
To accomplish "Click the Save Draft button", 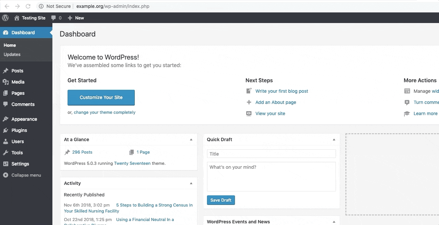I will pyautogui.click(x=221, y=200).
